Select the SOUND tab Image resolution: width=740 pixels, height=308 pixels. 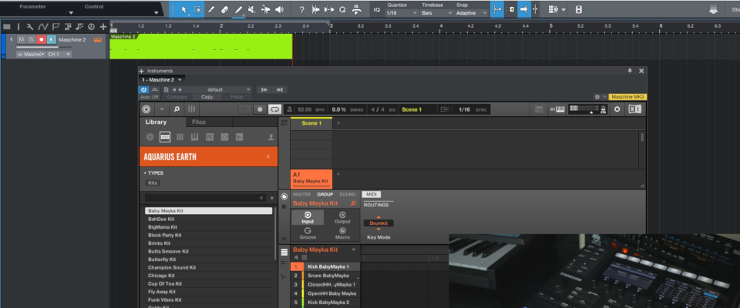click(348, 194)
